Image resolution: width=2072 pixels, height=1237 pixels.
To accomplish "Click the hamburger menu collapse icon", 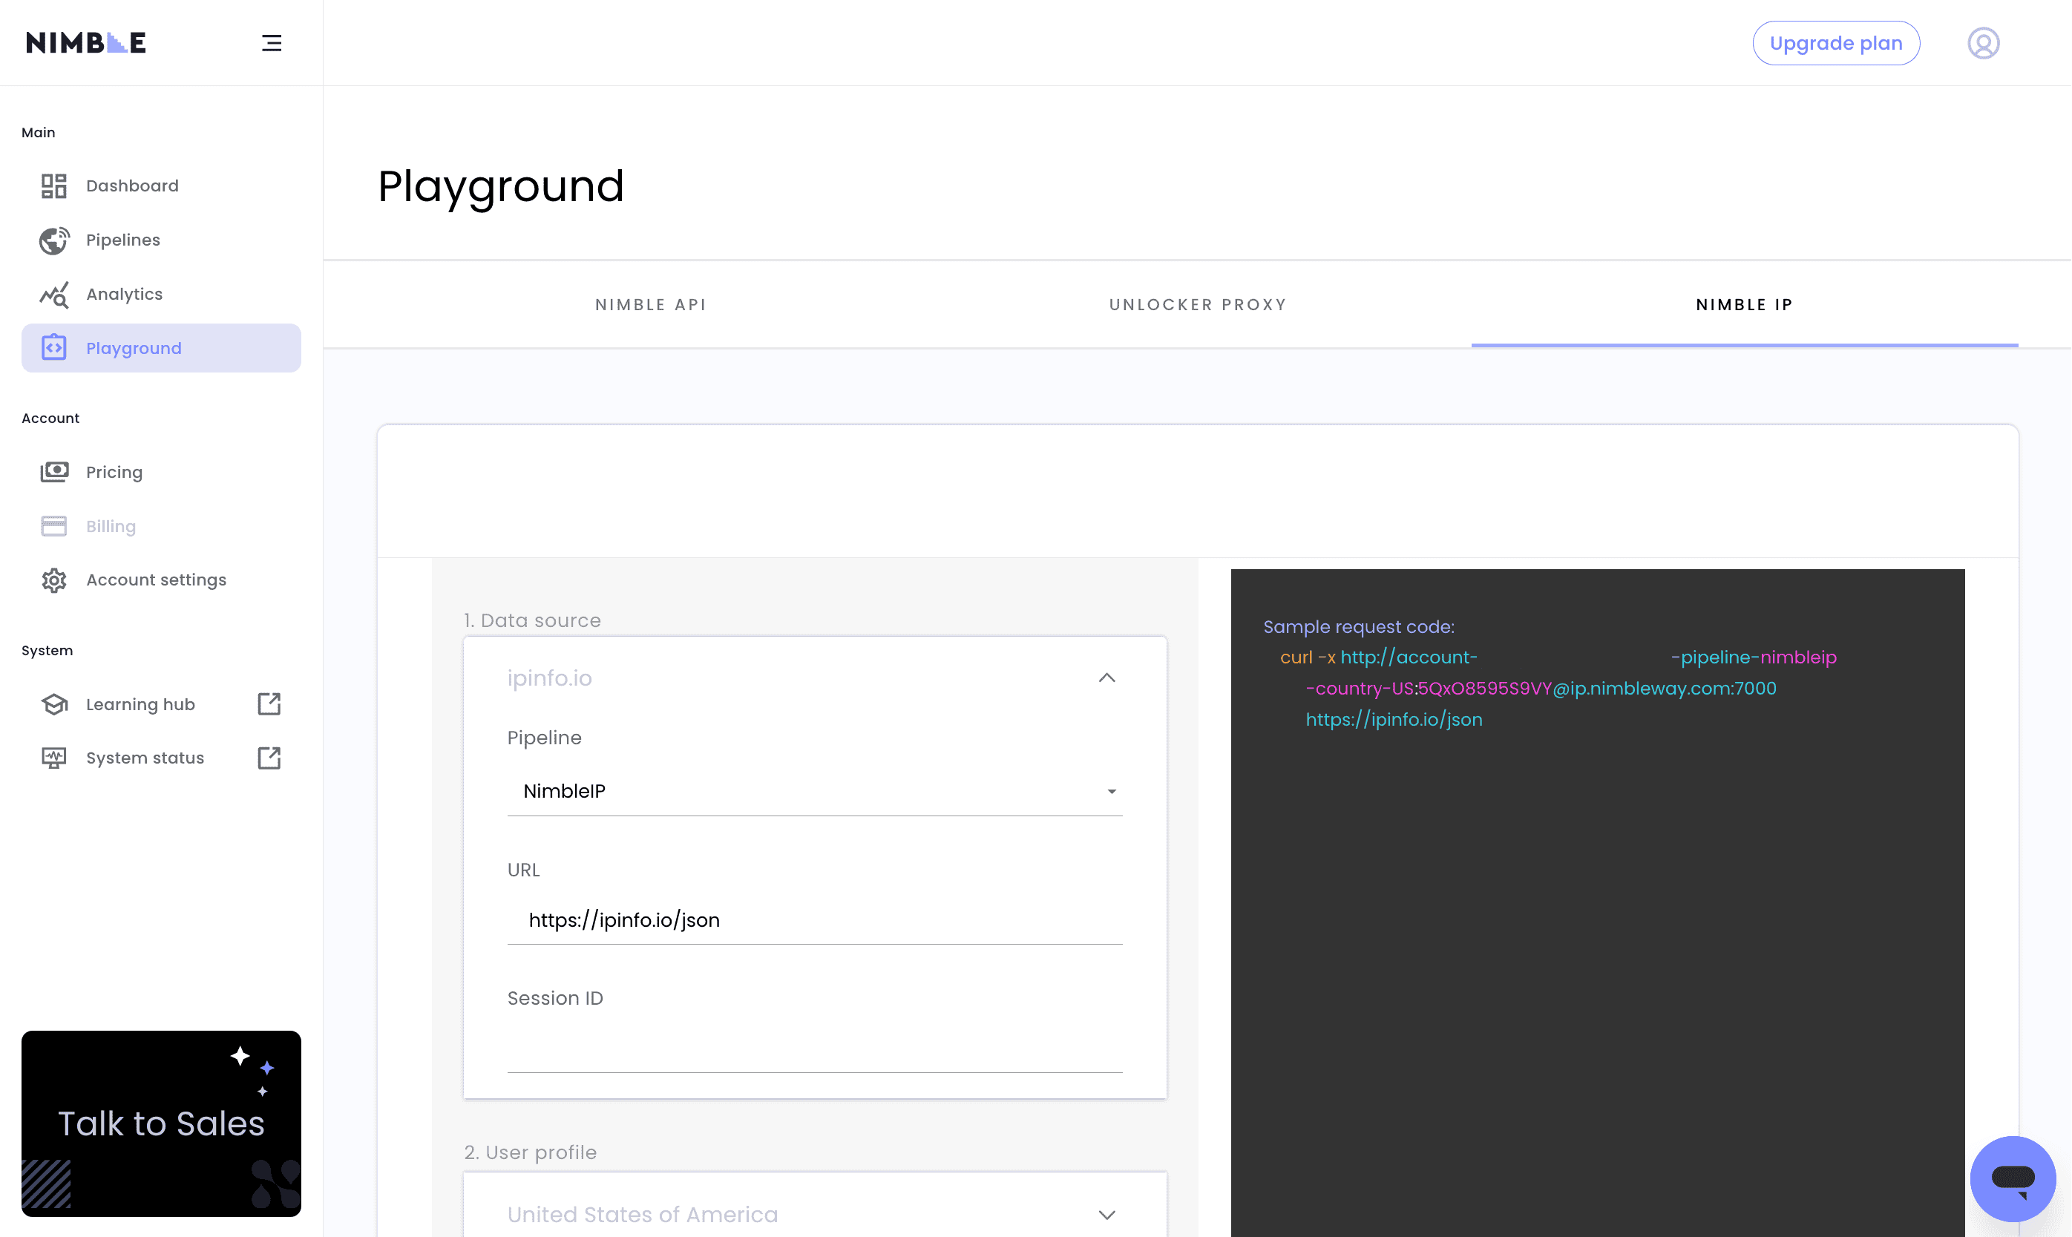I will [272, 43].
